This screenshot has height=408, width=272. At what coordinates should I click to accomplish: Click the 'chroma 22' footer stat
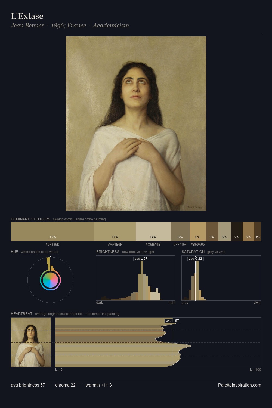point(65,385)
